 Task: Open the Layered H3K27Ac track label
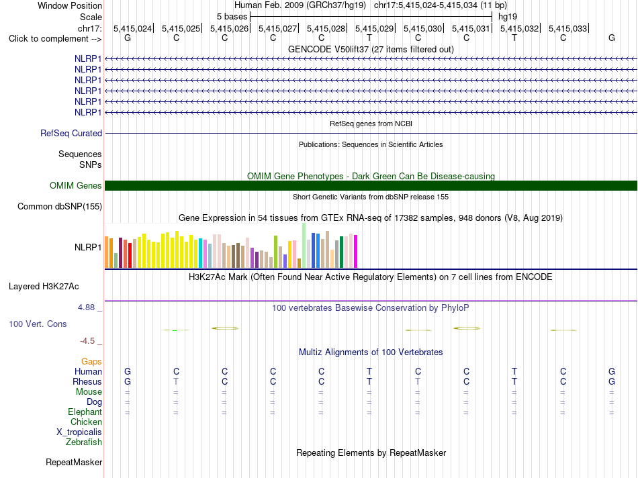44,287
